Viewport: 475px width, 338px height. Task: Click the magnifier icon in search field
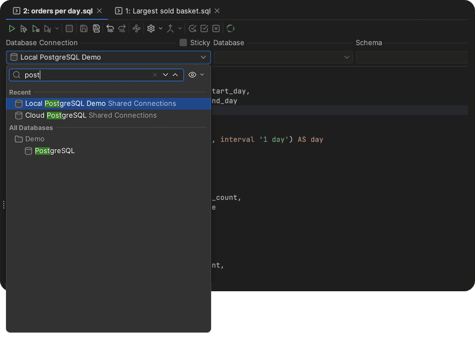click(x=17, y=75)
